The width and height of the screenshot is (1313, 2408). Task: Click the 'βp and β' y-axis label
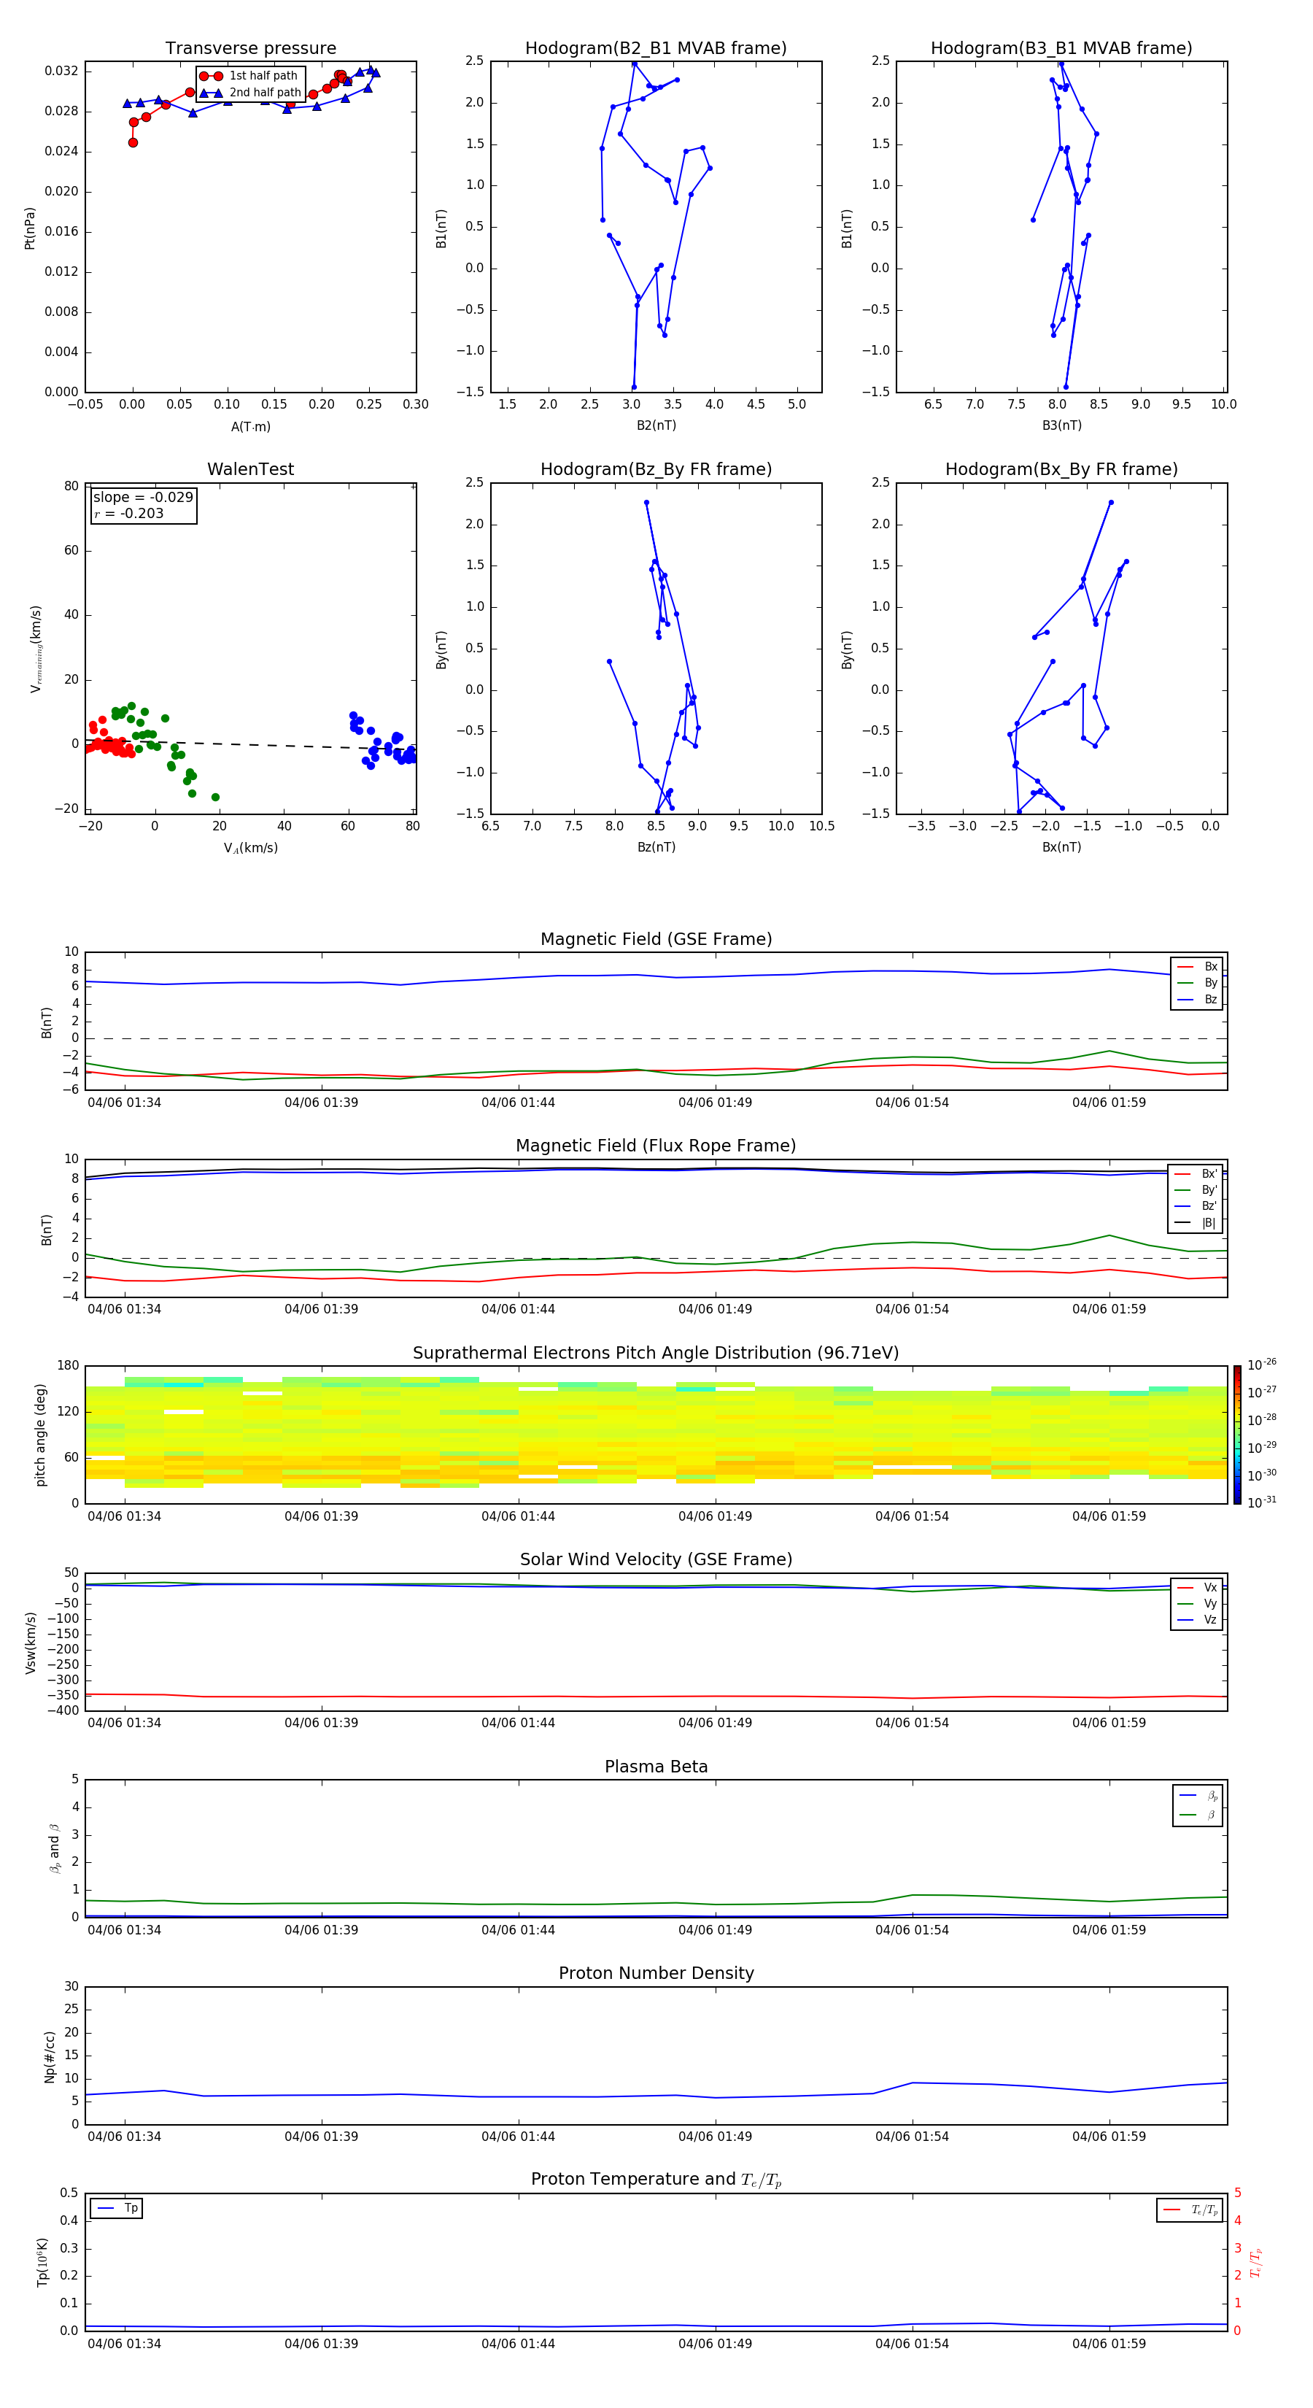[54, 1848]
